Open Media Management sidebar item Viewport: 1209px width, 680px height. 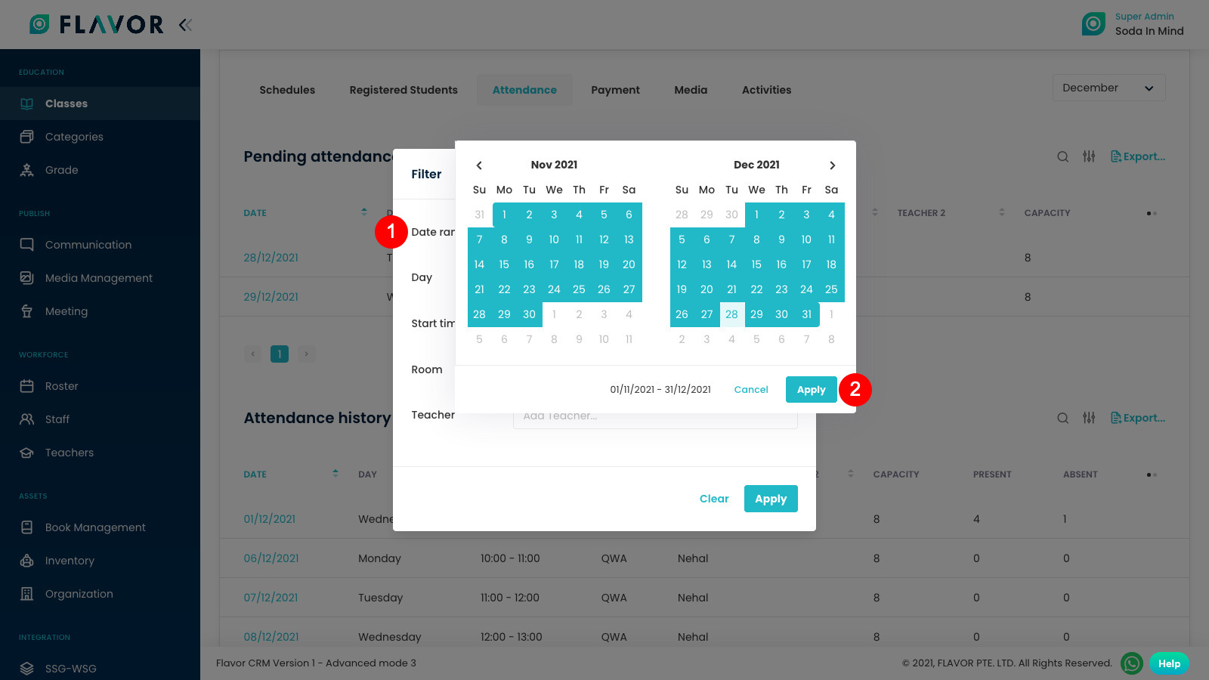click(100, 278)
